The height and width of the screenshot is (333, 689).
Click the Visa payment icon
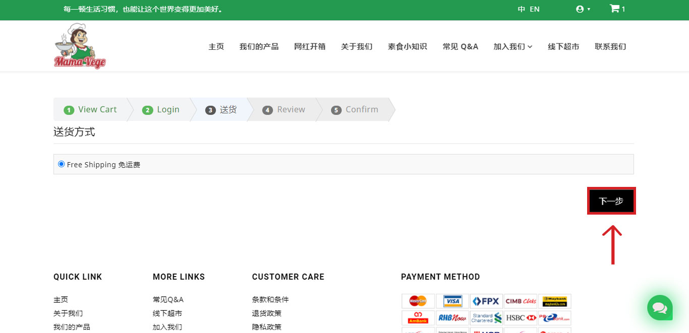[452, 301]
